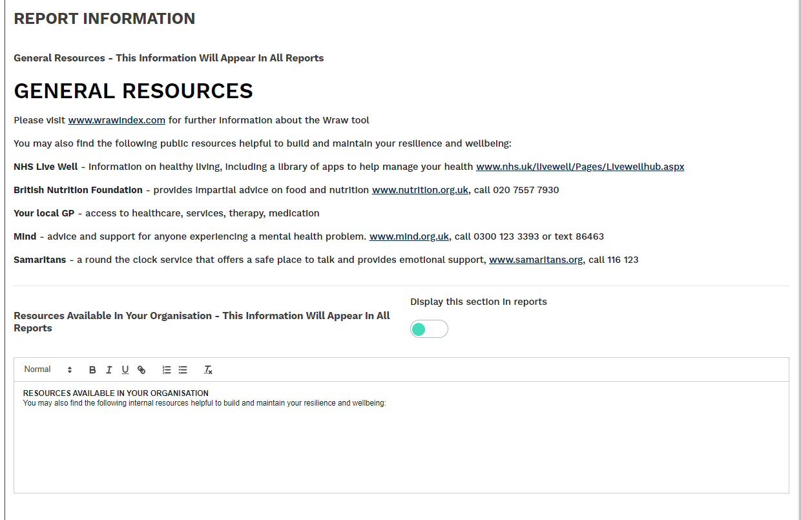Open the NHS Livewell hub link
Screen dimensions: 801x520
tap(580, 167)
